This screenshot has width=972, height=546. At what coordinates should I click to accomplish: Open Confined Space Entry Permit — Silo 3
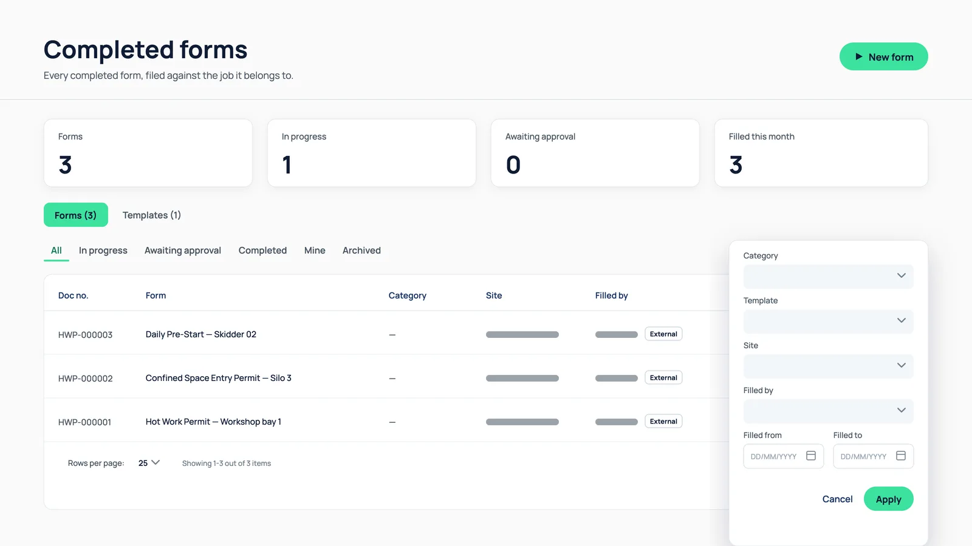pyautogui.click(x=219, y=378)
